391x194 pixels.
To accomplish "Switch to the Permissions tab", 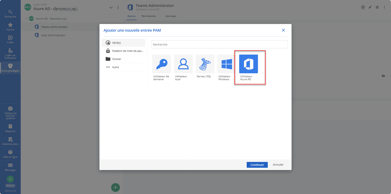I will pyautogui.click(x=148, y=16).
